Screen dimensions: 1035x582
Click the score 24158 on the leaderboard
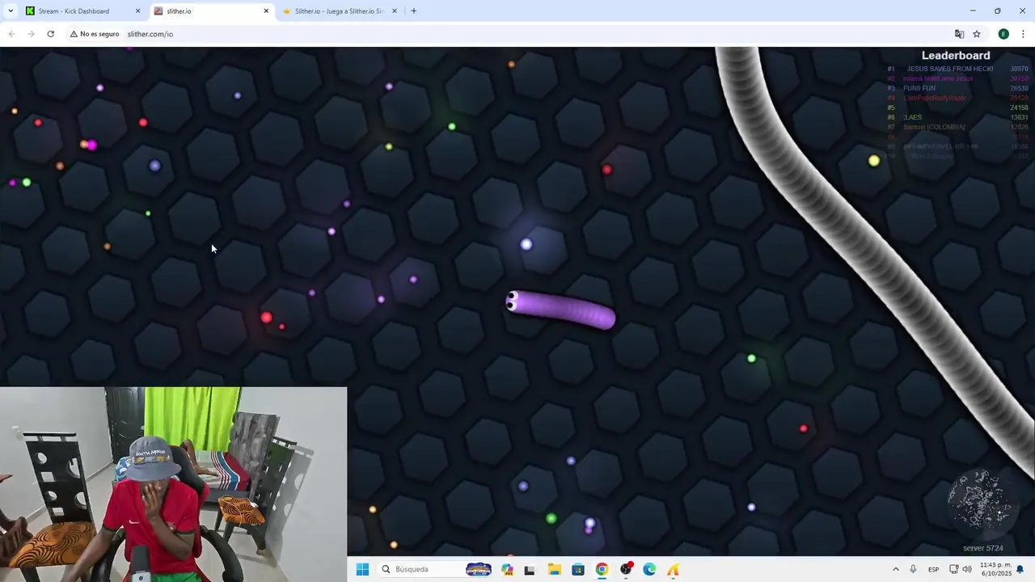[1019, 108]
